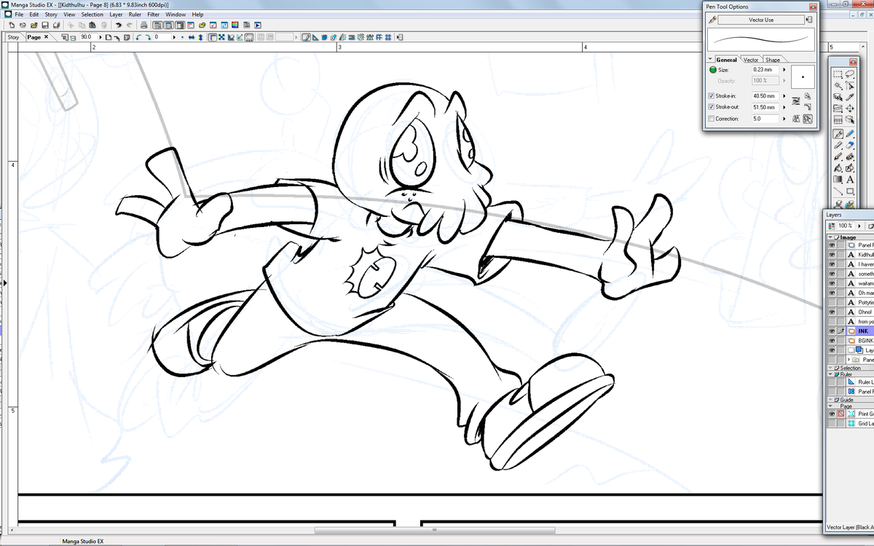Close the Page tab with X

(46, 36)
